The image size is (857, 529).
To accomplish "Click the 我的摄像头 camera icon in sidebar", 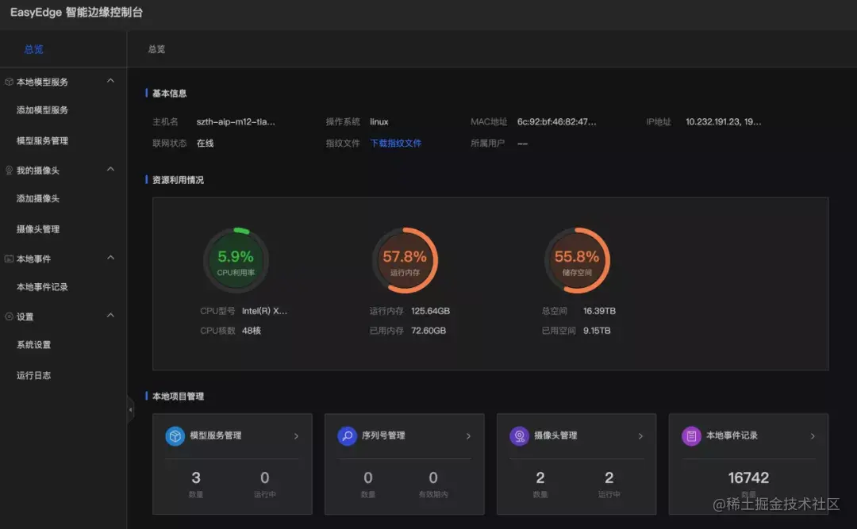I will (x=9, y=171).
